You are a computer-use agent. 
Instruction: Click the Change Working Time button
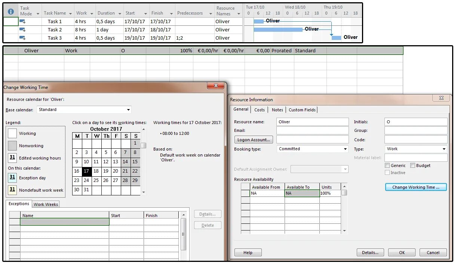click(416, 187)
